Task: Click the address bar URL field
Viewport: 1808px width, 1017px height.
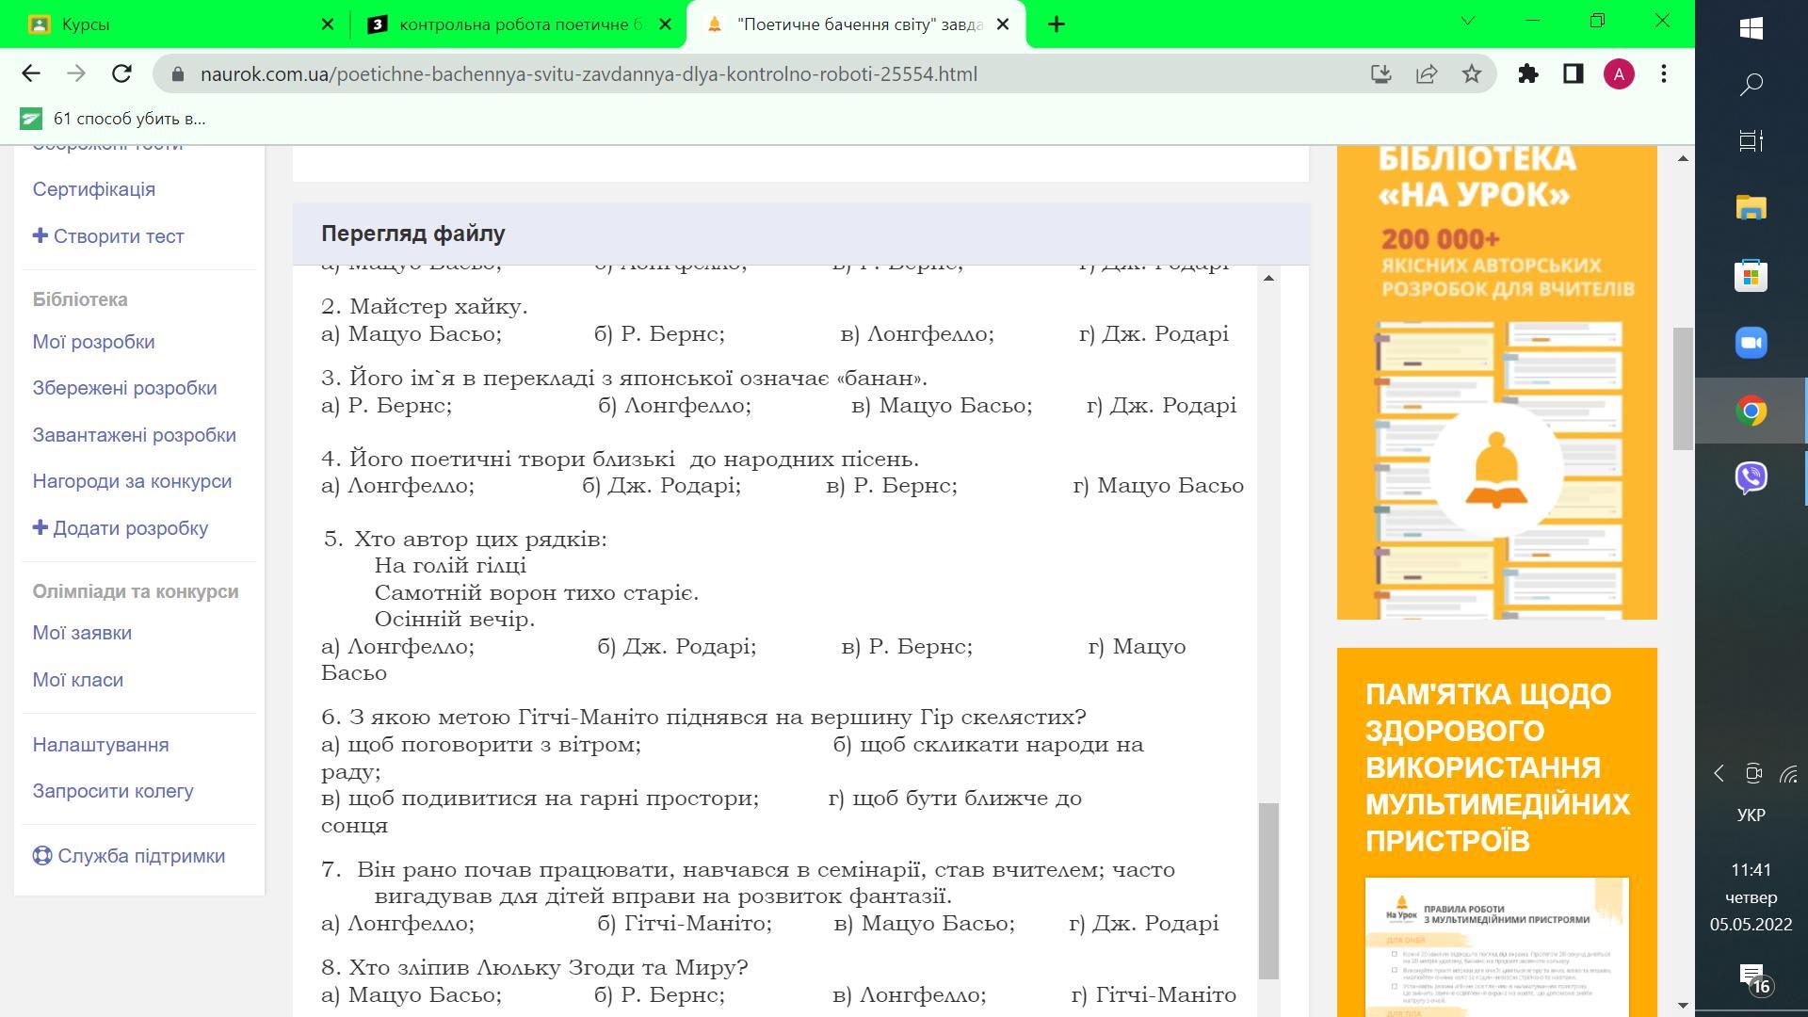Action: tap(589, 73)
